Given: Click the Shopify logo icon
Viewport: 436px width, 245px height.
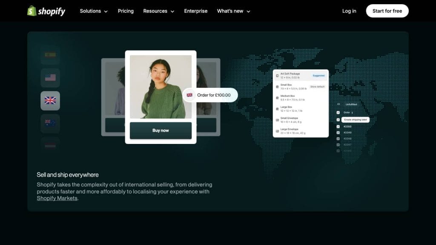Looking at the screenshot, I should 32,11.
